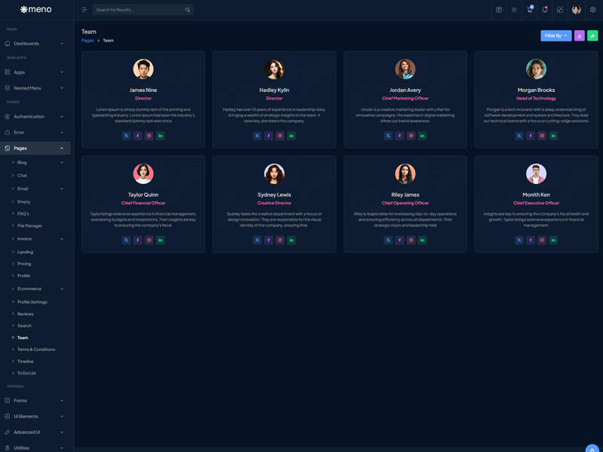The height and width of the screenshot is (452, 603).
Task: Open the notifications bell
Action: [545, 10]
